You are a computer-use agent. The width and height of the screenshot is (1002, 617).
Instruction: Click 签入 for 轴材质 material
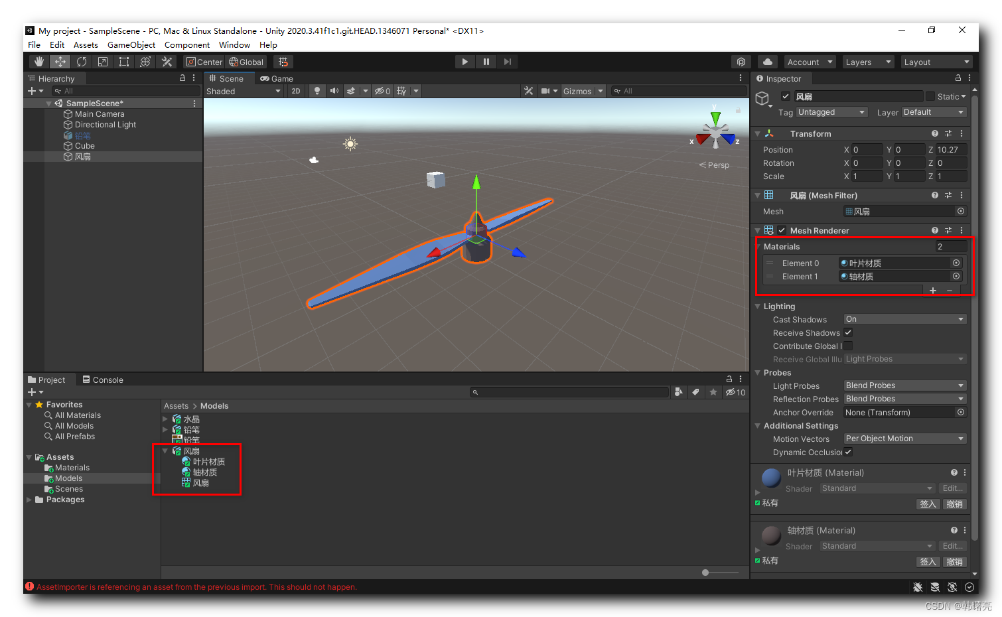[928, 562]
